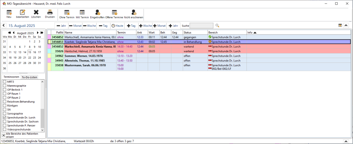353x144 pixels.
Task: Click the bearbeiten edit icon
Action: (x=22, y=13)
